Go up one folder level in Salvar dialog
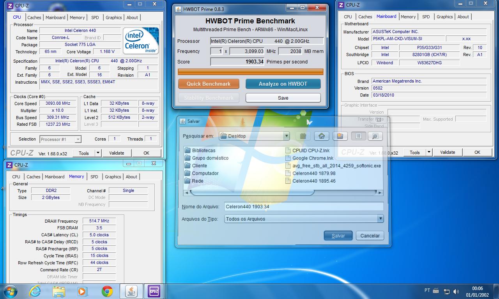This screenshot has width=499, height=299. point(303,136)
